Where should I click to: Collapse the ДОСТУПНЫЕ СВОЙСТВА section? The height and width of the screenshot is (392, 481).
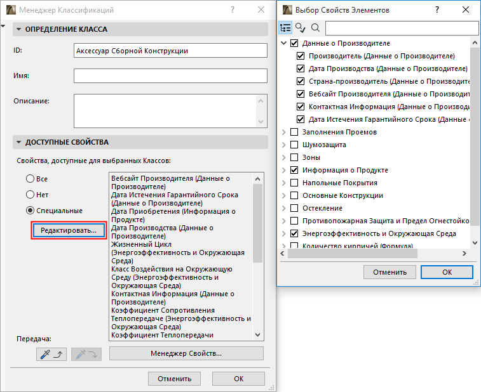coord(18,142)
